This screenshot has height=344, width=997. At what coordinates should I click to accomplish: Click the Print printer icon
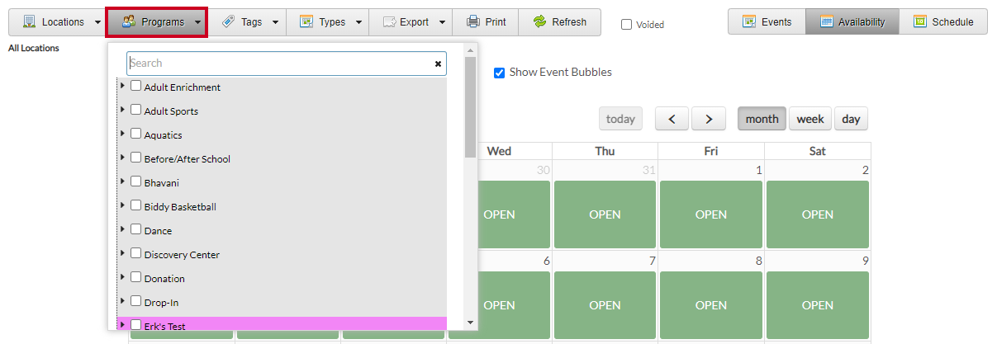click(x=472, y=22)
